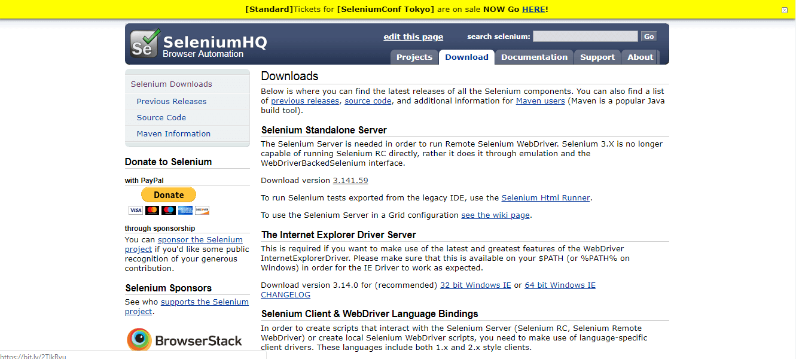This screenshot has width=796, height=359.
Task: Download Selenium Server version 3.141.59
Action: pos(350,180)
